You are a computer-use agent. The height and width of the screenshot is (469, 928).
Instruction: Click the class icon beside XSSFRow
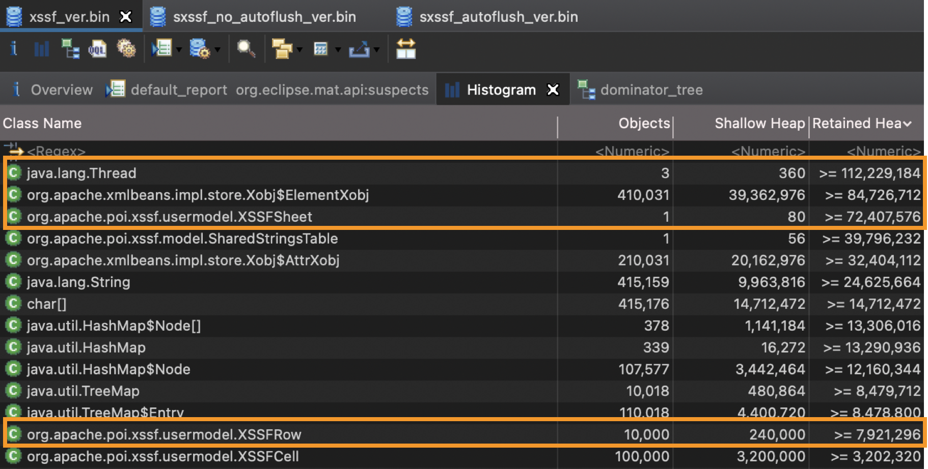click(x=14, y=434)
